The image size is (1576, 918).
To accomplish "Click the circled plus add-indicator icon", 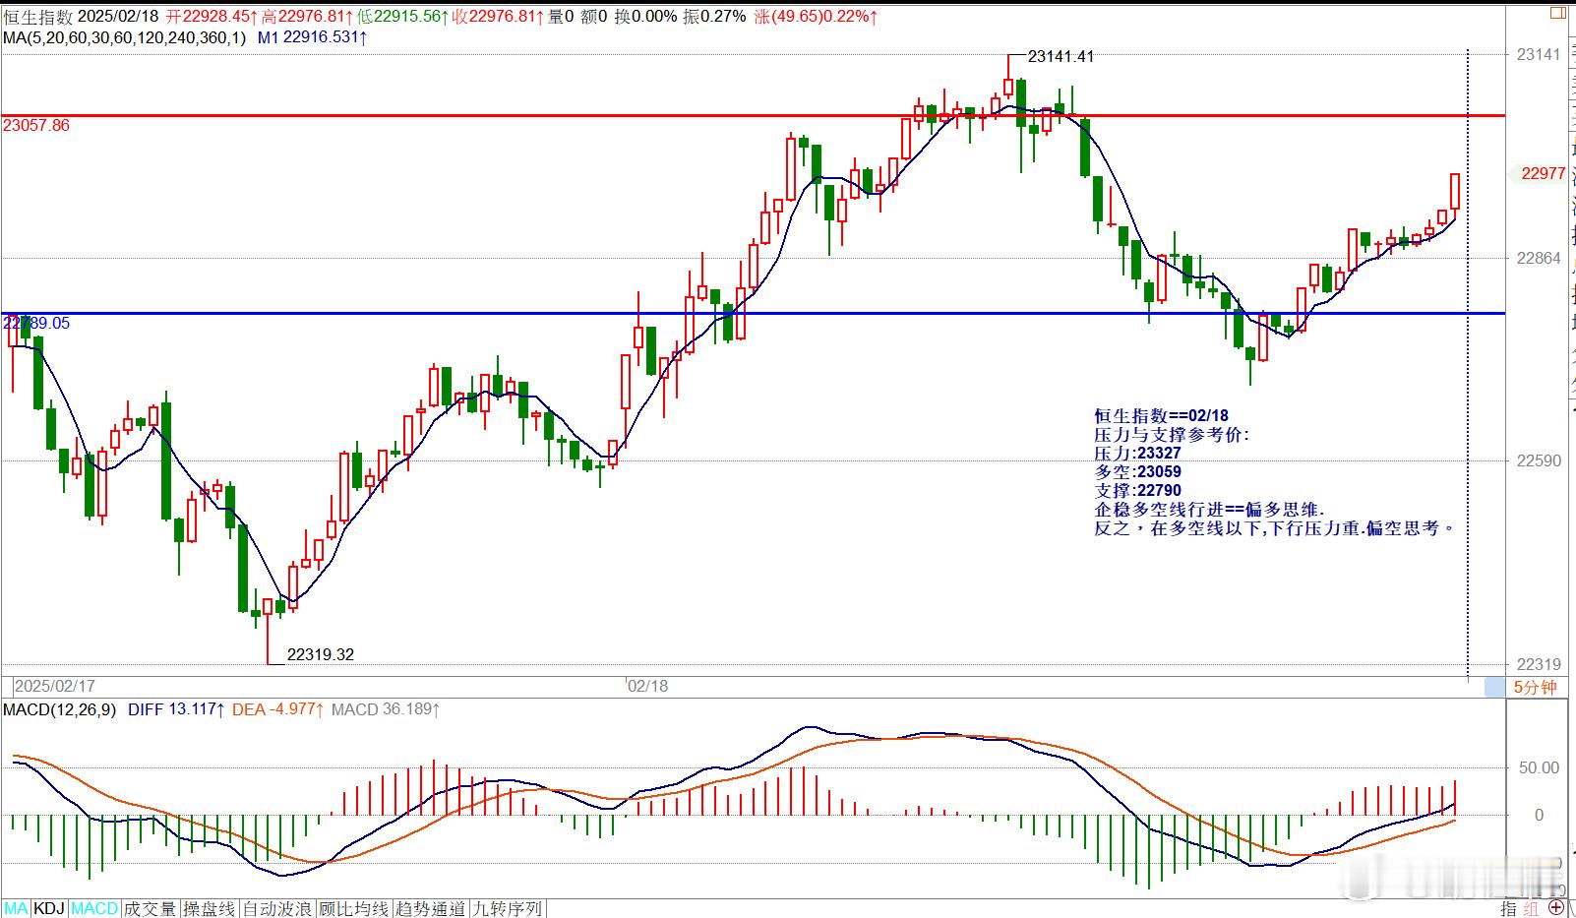I will pyautogui.click(x=1556, y=907).
